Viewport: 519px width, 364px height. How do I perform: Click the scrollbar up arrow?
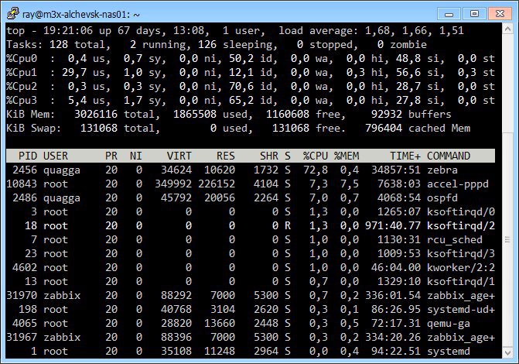click(x=507, y=29)
